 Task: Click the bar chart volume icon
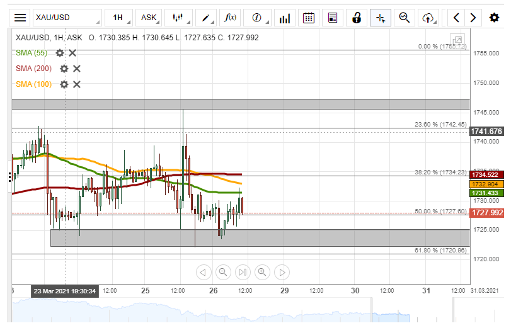[x=285, y=18]
